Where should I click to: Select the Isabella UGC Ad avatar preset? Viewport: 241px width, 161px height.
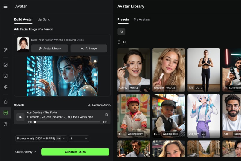169,70
